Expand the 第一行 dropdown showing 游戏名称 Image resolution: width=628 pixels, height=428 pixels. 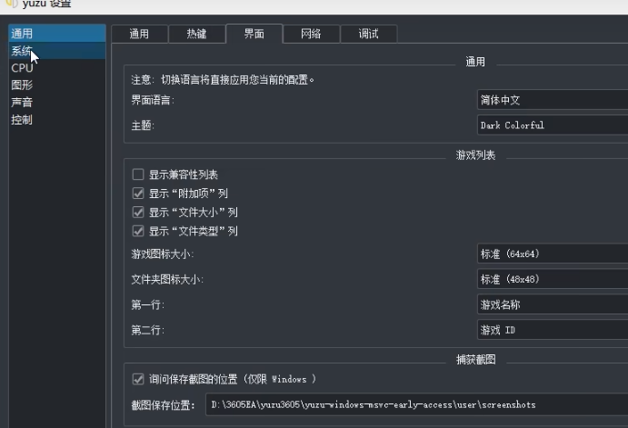(x=552, y=305)
